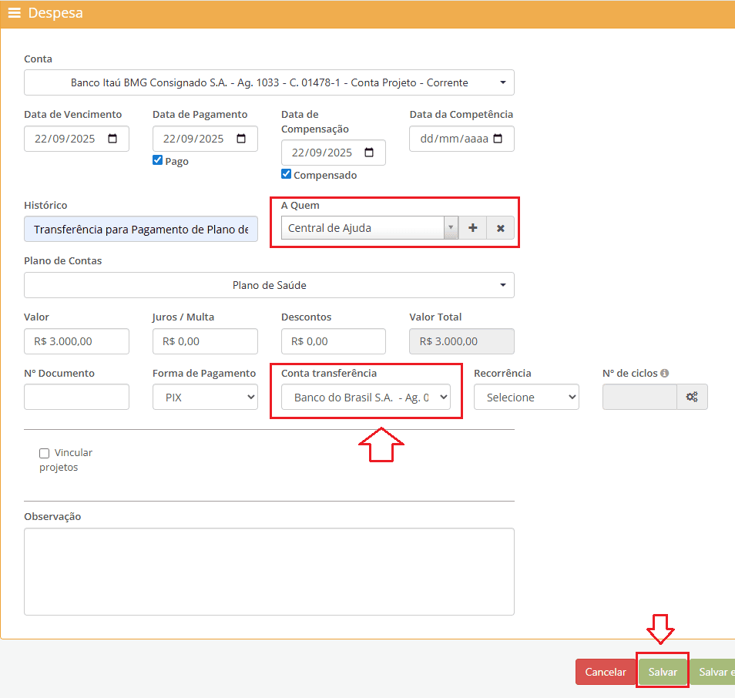Expand the Plano de Contas dropdown
Image resolution: width=735 pixels, height=698 pixels.
[269, 285]
